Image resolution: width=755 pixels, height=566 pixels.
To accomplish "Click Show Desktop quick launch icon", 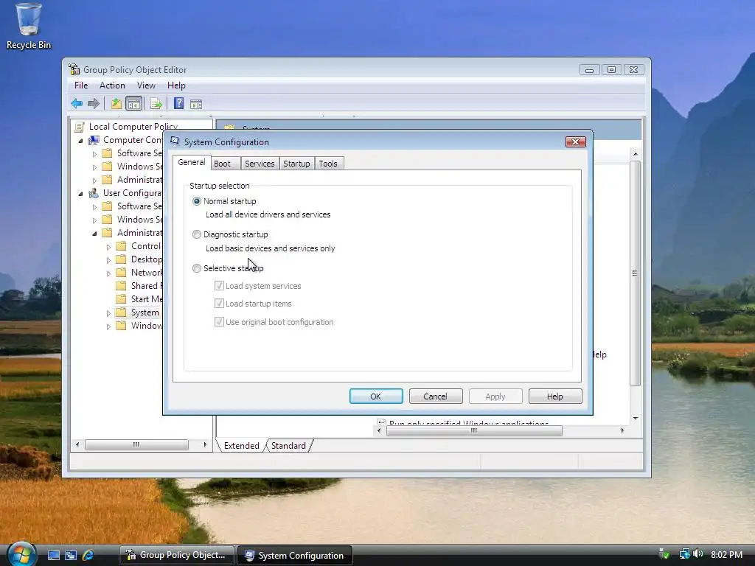I will point(53,555).
